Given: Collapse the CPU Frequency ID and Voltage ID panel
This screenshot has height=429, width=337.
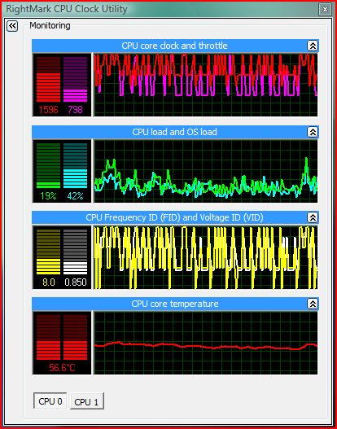Looking at the screenshot, I should 313,218.
